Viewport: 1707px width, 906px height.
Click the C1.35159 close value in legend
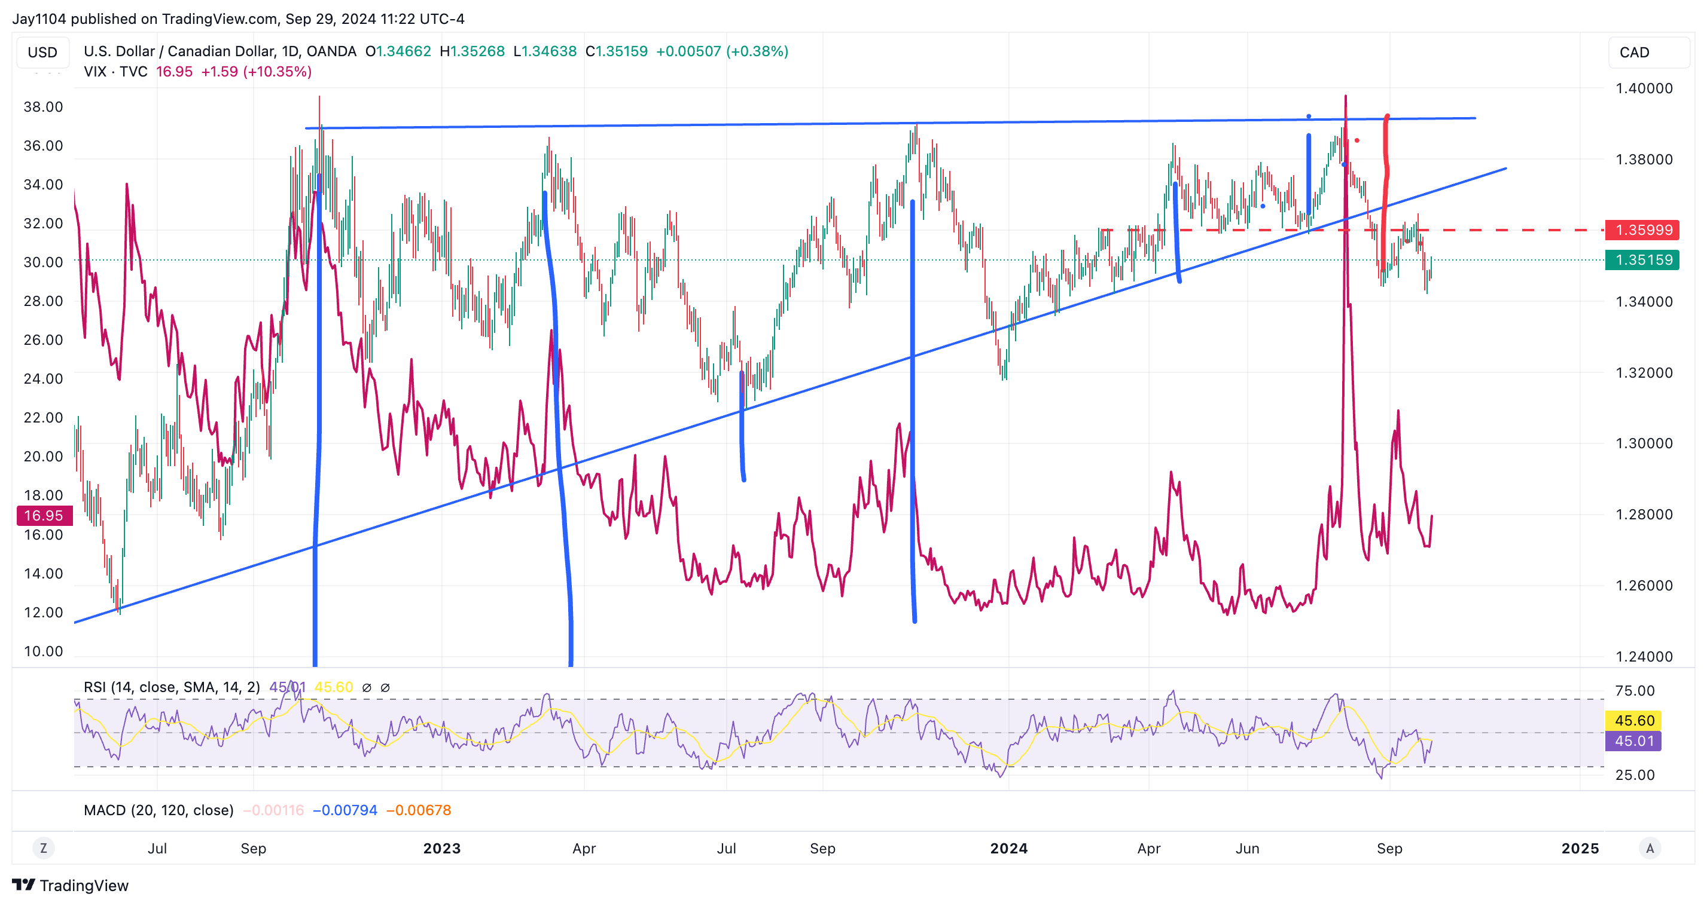[616, 51]
